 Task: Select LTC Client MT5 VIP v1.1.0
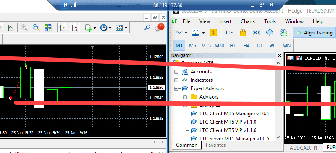pyautogui.click(x=228, y=122)
